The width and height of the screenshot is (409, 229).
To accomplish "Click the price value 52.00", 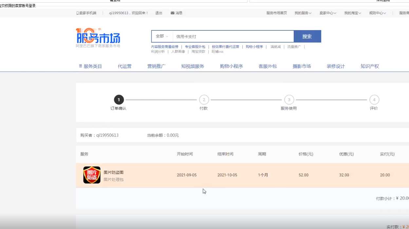I will pos(304,175).
